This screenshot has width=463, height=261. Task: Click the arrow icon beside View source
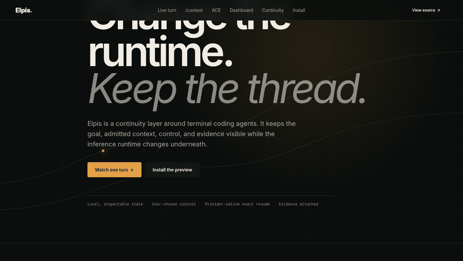(x=438, y=10)
